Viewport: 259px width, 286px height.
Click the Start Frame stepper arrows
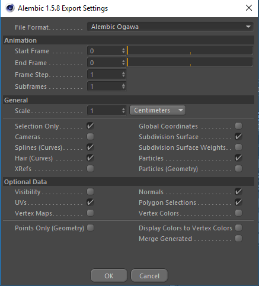(x=123, y=51)
